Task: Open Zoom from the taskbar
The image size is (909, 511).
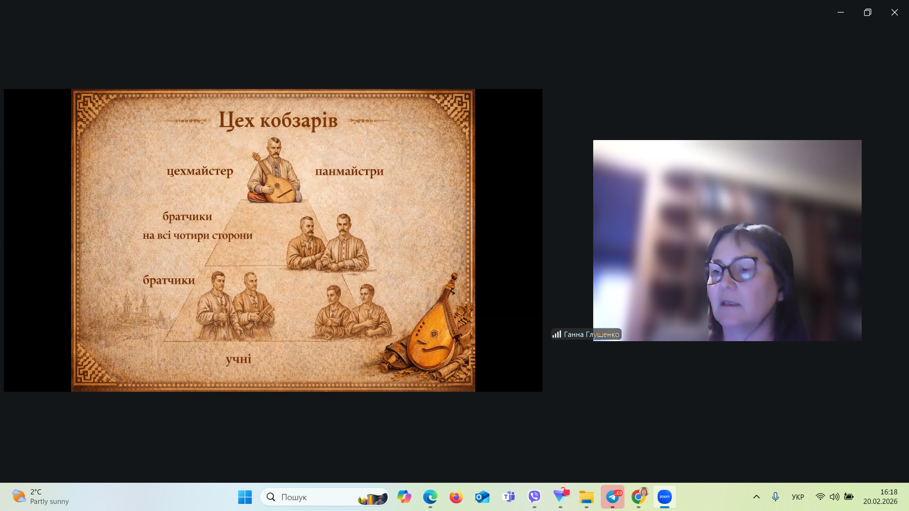Action: [x=664, y=497]
